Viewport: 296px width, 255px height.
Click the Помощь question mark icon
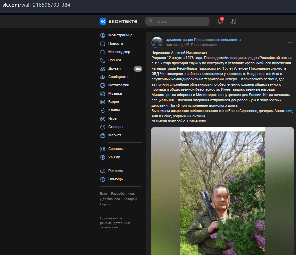pos(103,179)
